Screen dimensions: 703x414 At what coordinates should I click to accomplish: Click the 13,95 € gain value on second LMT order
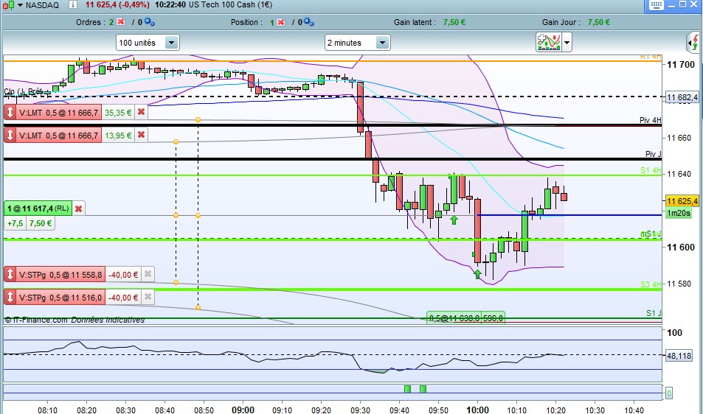118,135
